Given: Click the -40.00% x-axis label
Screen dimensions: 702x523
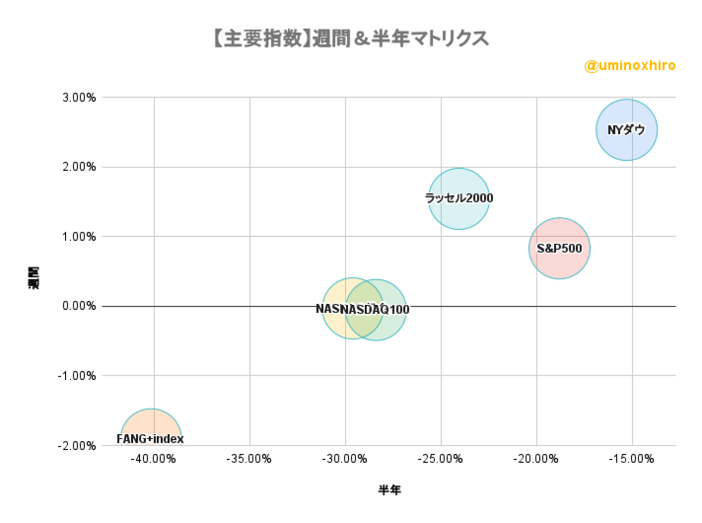Looking at the screenshot, I should tap(153, 459).
